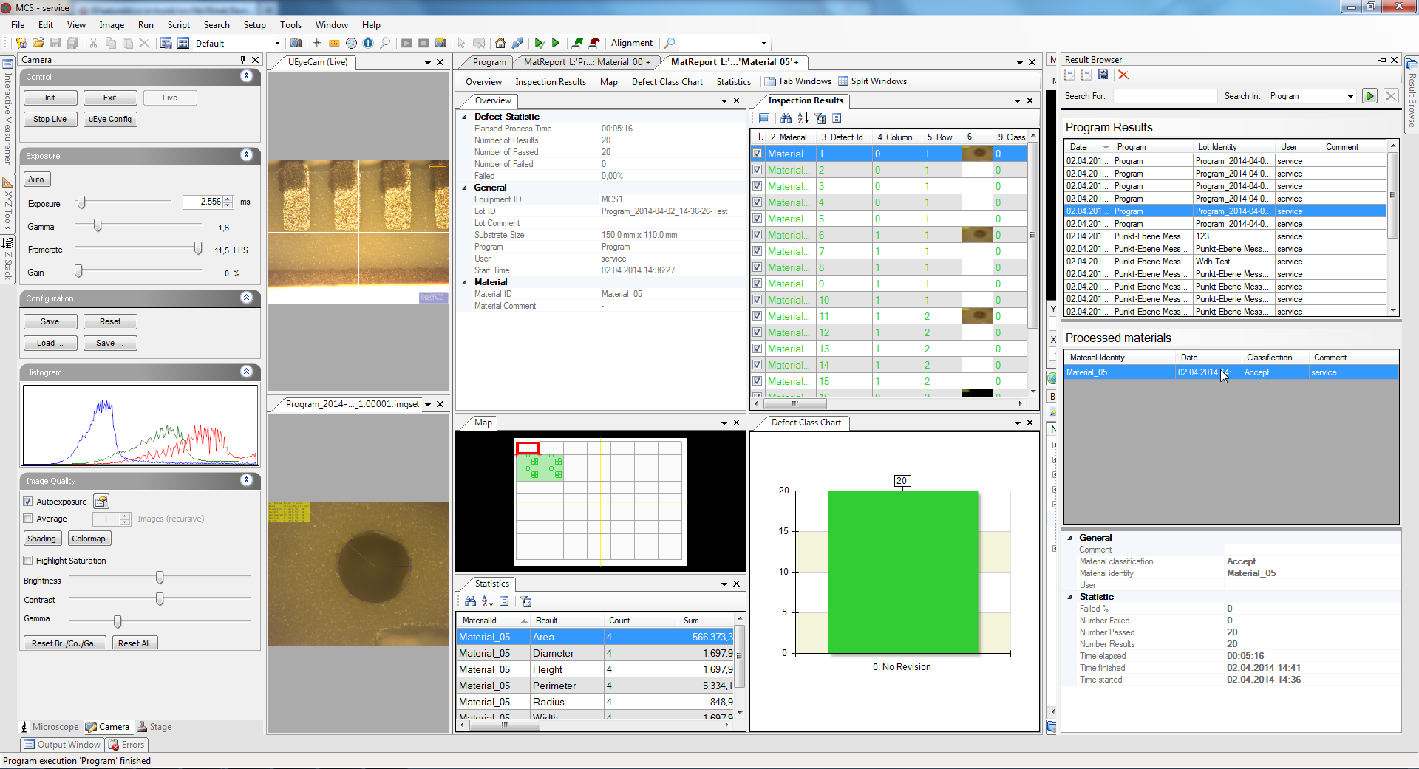Click sort A-Z icon in Inspection Results
The image size is (1419, 769).
point(803,118)
